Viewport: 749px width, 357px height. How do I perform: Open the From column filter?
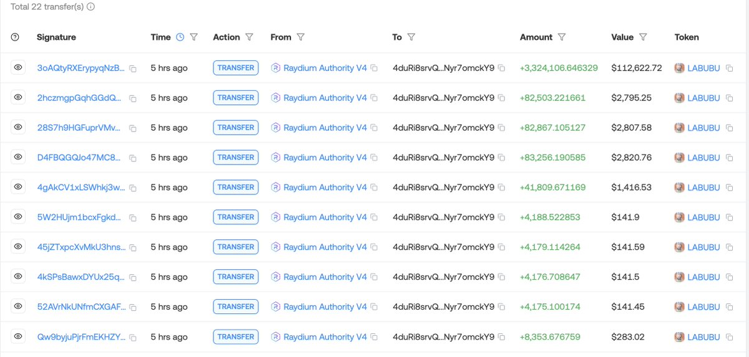(x=301, y=37)
